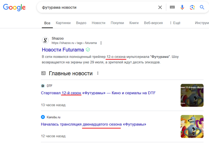
Task: Switch to the Видео tab
Action: tap(81, 23)
